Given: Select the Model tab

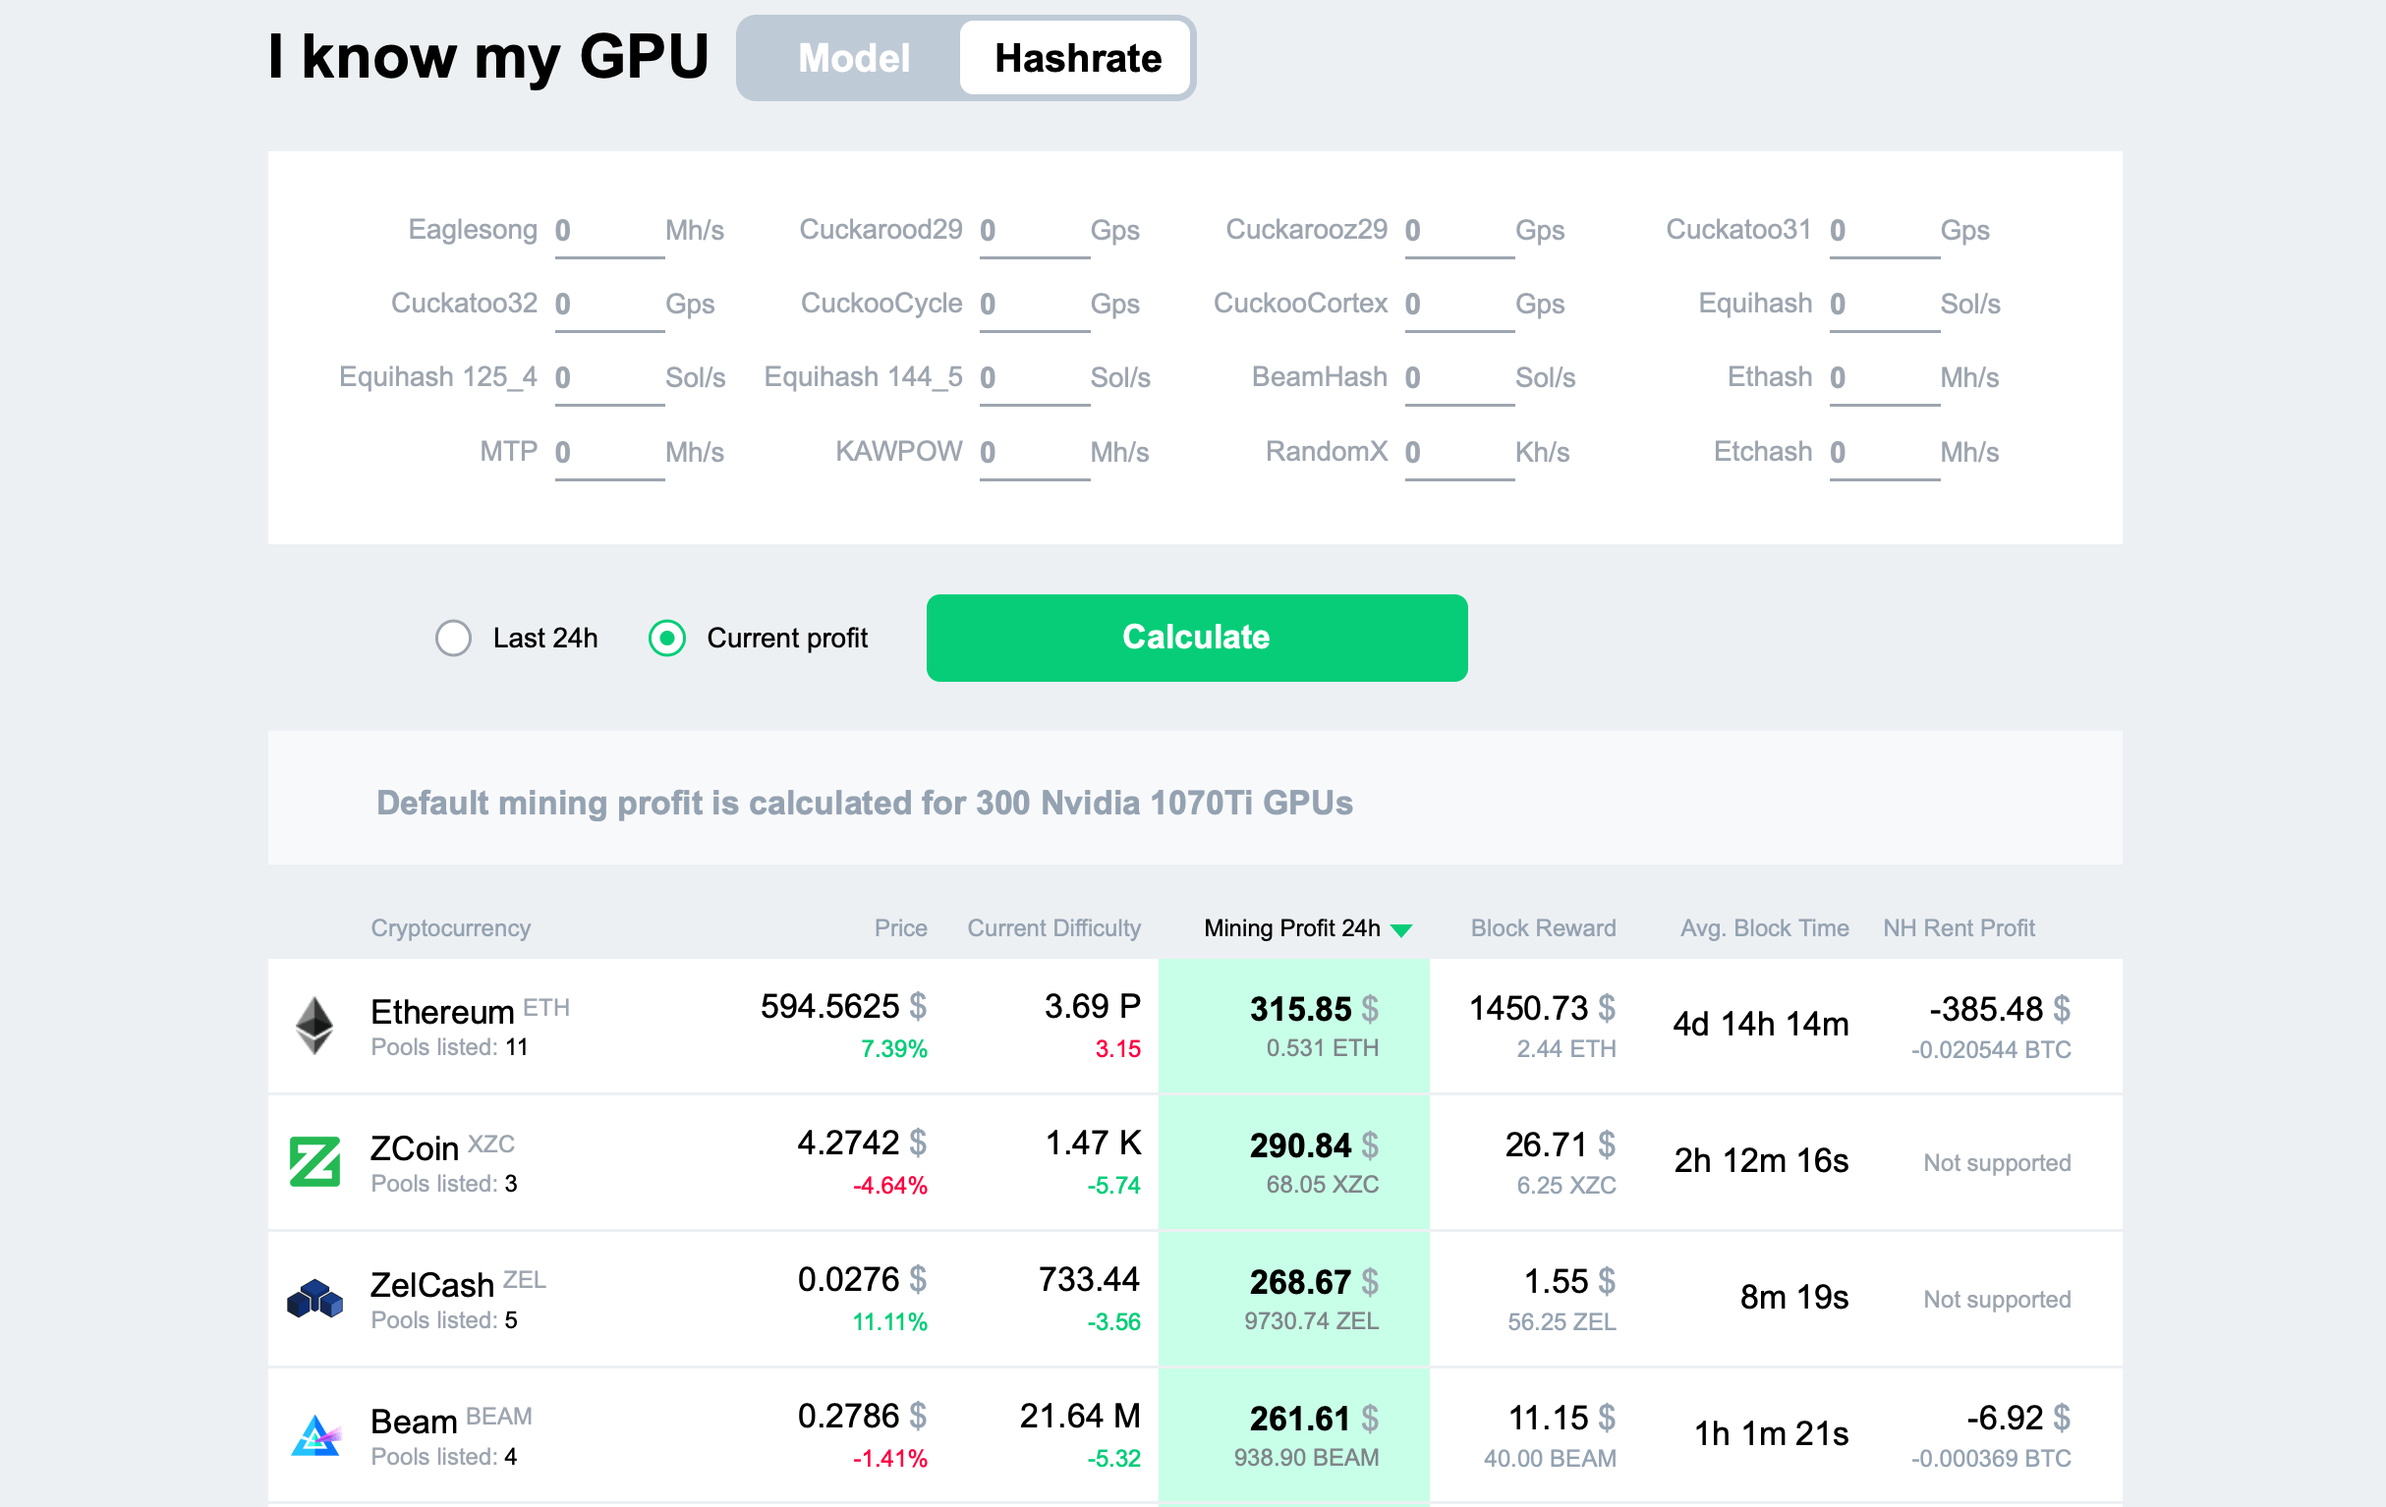Looking at the screenshot, I should click(851, 57).
